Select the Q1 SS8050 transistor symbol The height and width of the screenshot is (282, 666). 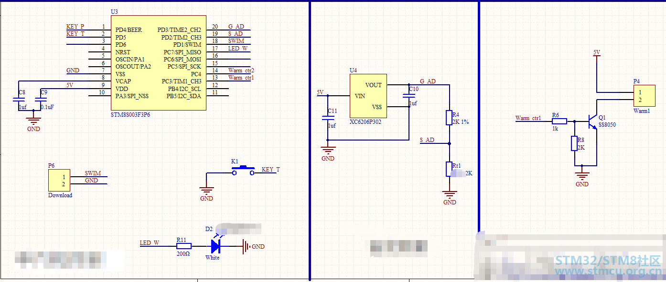click(591, 121)
